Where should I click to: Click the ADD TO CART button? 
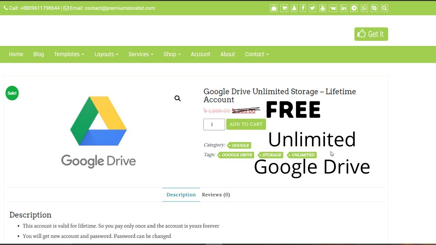[246, 124]
